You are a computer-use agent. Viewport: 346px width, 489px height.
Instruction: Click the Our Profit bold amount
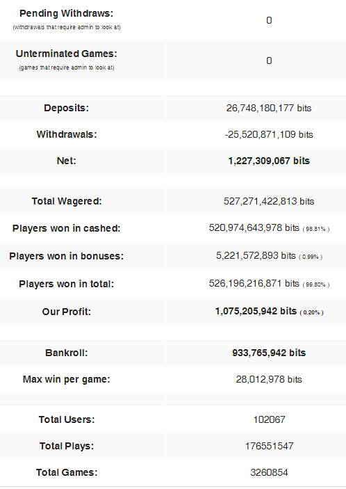click(256, 311)
